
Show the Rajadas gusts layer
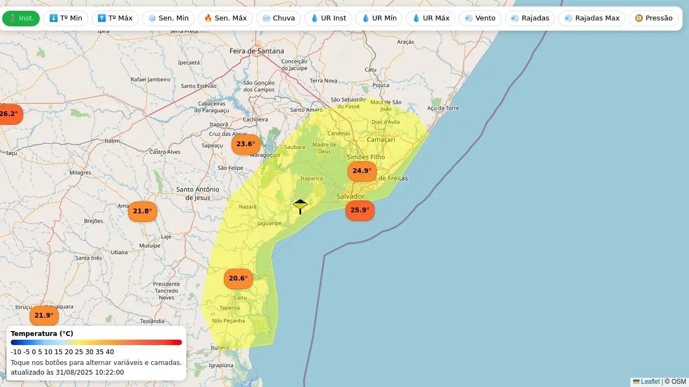tap(530, 18)
